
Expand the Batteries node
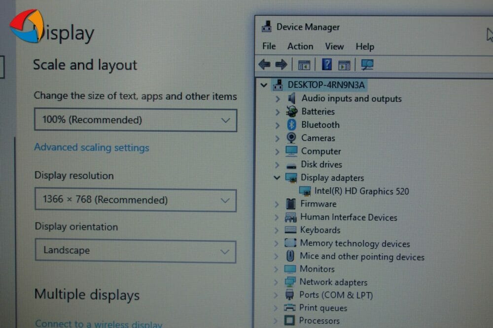point(277,112)
